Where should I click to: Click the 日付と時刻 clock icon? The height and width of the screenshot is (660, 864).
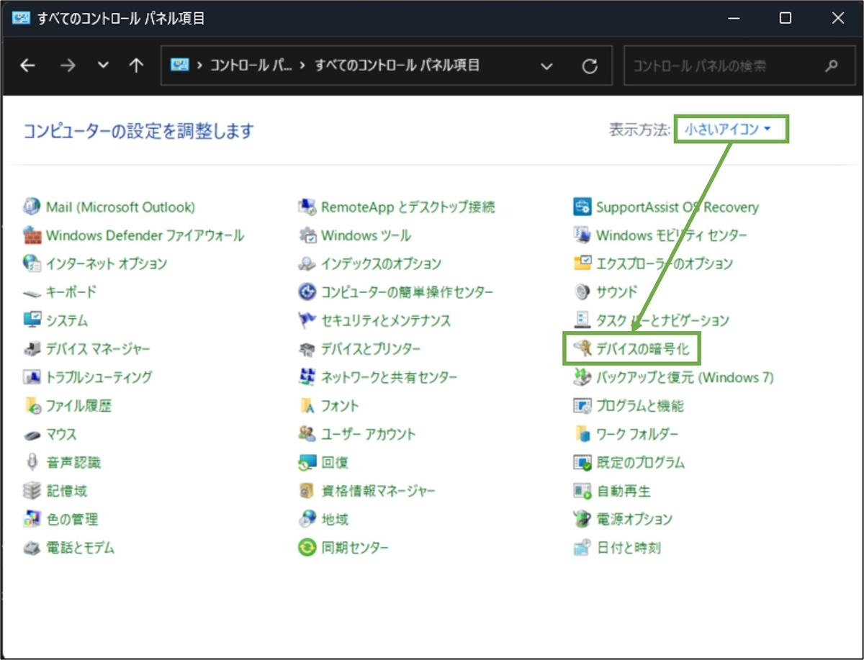tap(582, 548)
